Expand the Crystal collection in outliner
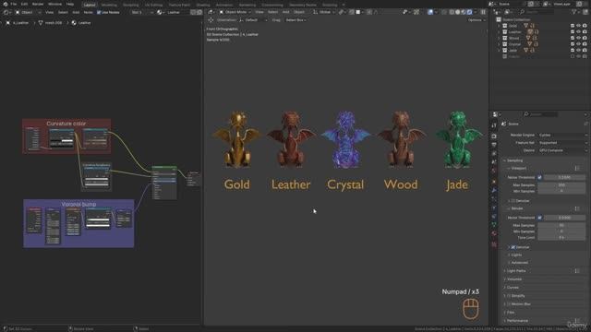This screenshot has width=591, height=332. 500,44
